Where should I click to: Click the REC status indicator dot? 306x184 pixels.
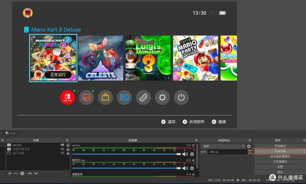pyautogui.click(x=238, y=180)
